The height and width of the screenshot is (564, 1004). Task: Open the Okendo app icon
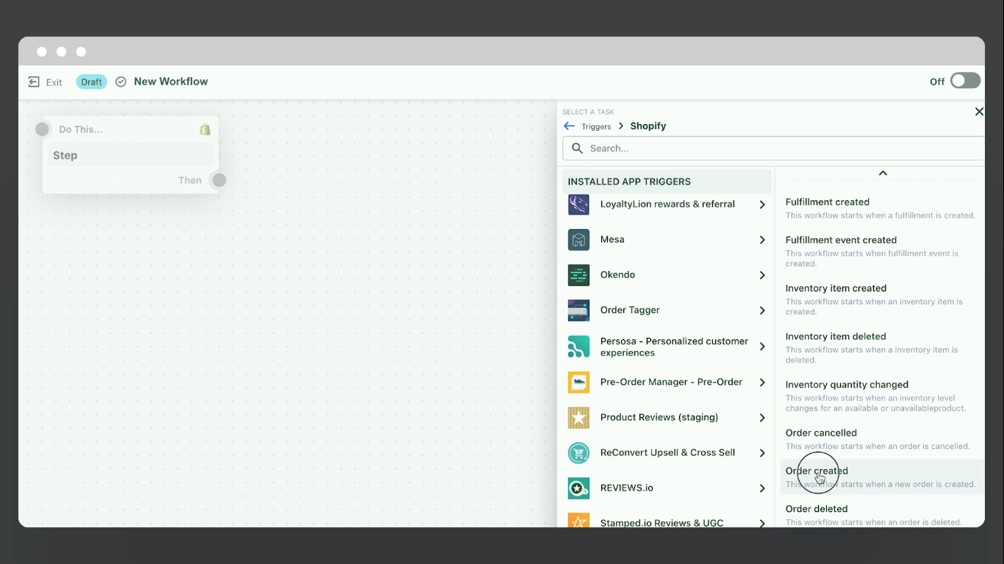[x=578, y=275]
